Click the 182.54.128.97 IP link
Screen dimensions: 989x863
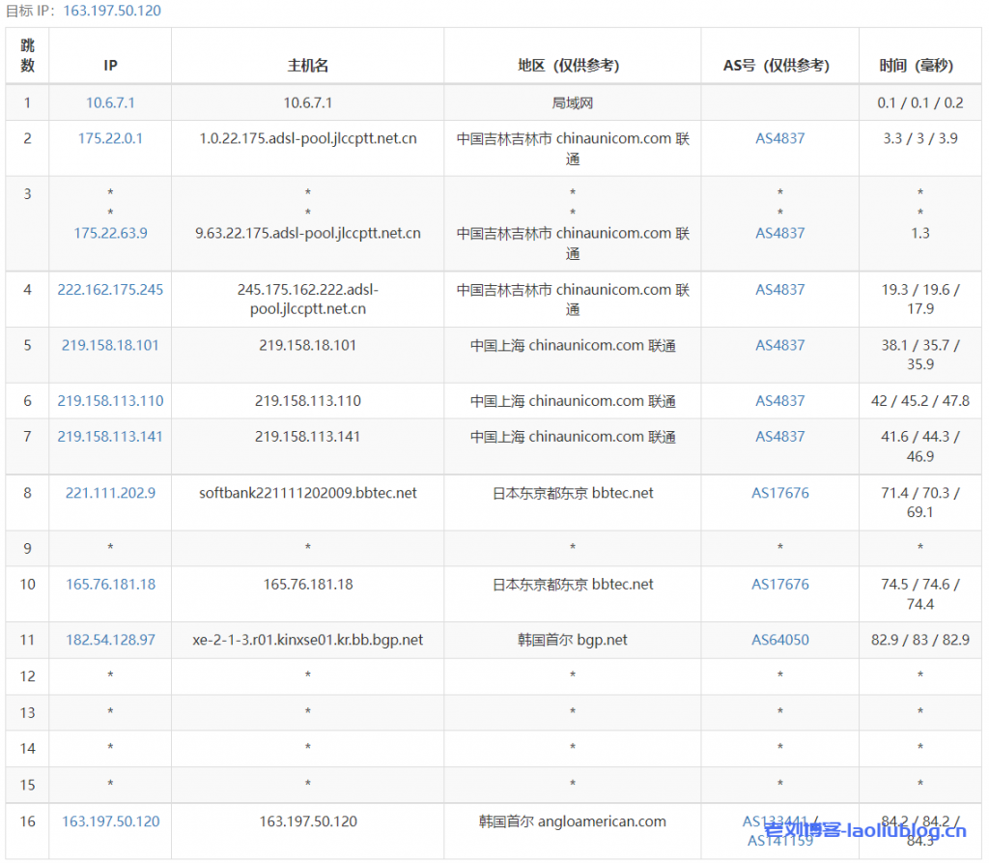(110, 640)
